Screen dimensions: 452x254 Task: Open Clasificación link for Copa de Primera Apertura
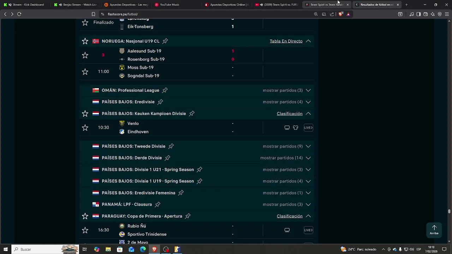290,216
